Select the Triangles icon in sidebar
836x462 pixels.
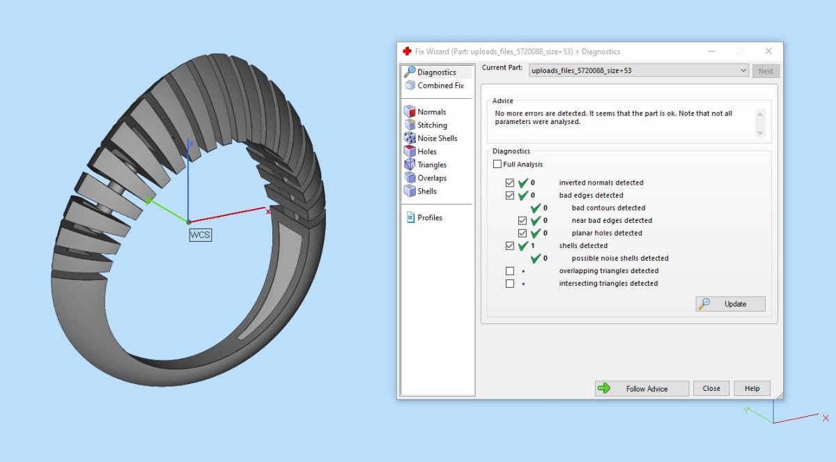tap(410, 164)
